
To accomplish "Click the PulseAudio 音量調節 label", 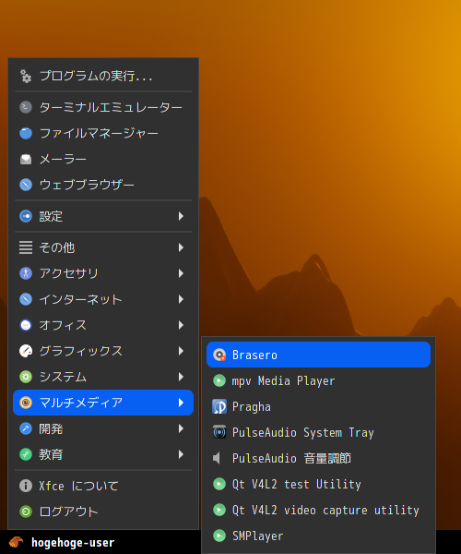I will (291, 458).
